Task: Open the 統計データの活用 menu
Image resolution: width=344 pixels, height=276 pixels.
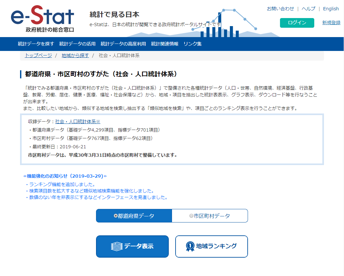Action: pyautogui.click(x=77, y=44)
